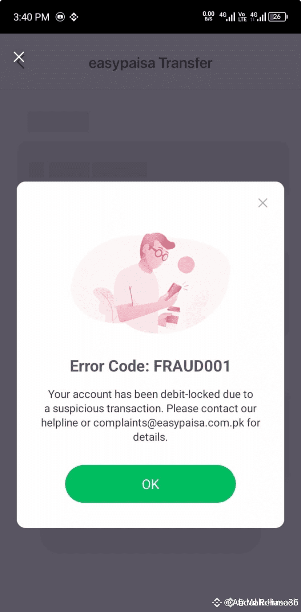This screenshot has height=612, width=301.
Task: Tap the first 4G signal bars icon
Action: pyautogui.click(x=227, y=16)
